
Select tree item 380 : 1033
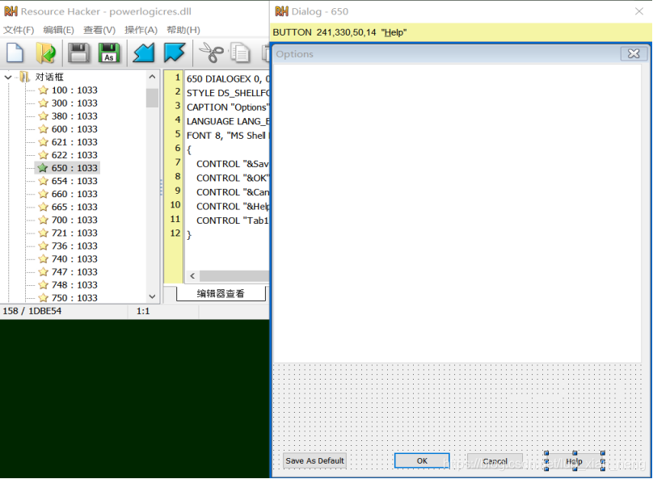click(x=74, y=116)
